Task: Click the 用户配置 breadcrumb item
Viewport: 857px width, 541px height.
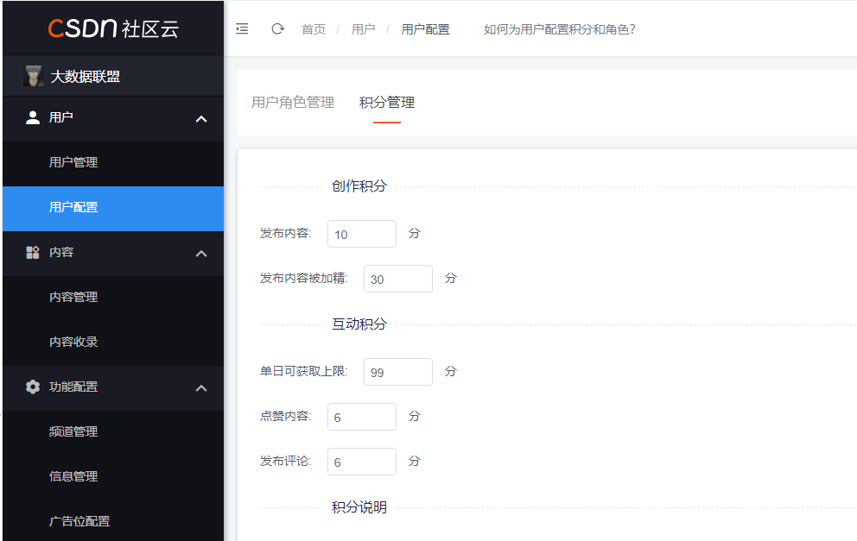Action: click(425, 29)
